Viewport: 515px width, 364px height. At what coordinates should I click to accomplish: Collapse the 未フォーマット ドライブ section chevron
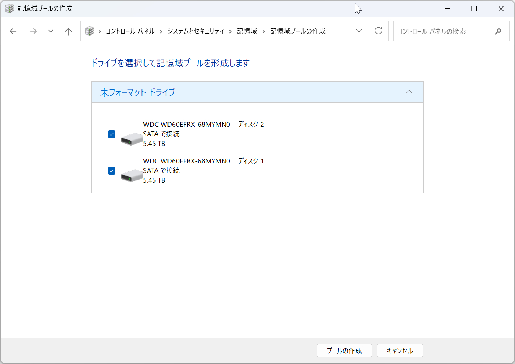(409, 92)
